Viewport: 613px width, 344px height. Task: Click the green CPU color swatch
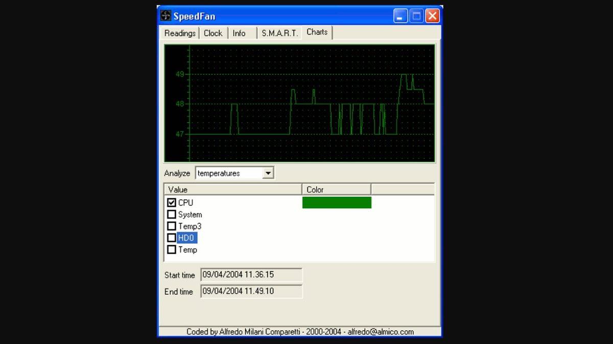[337, 203]
